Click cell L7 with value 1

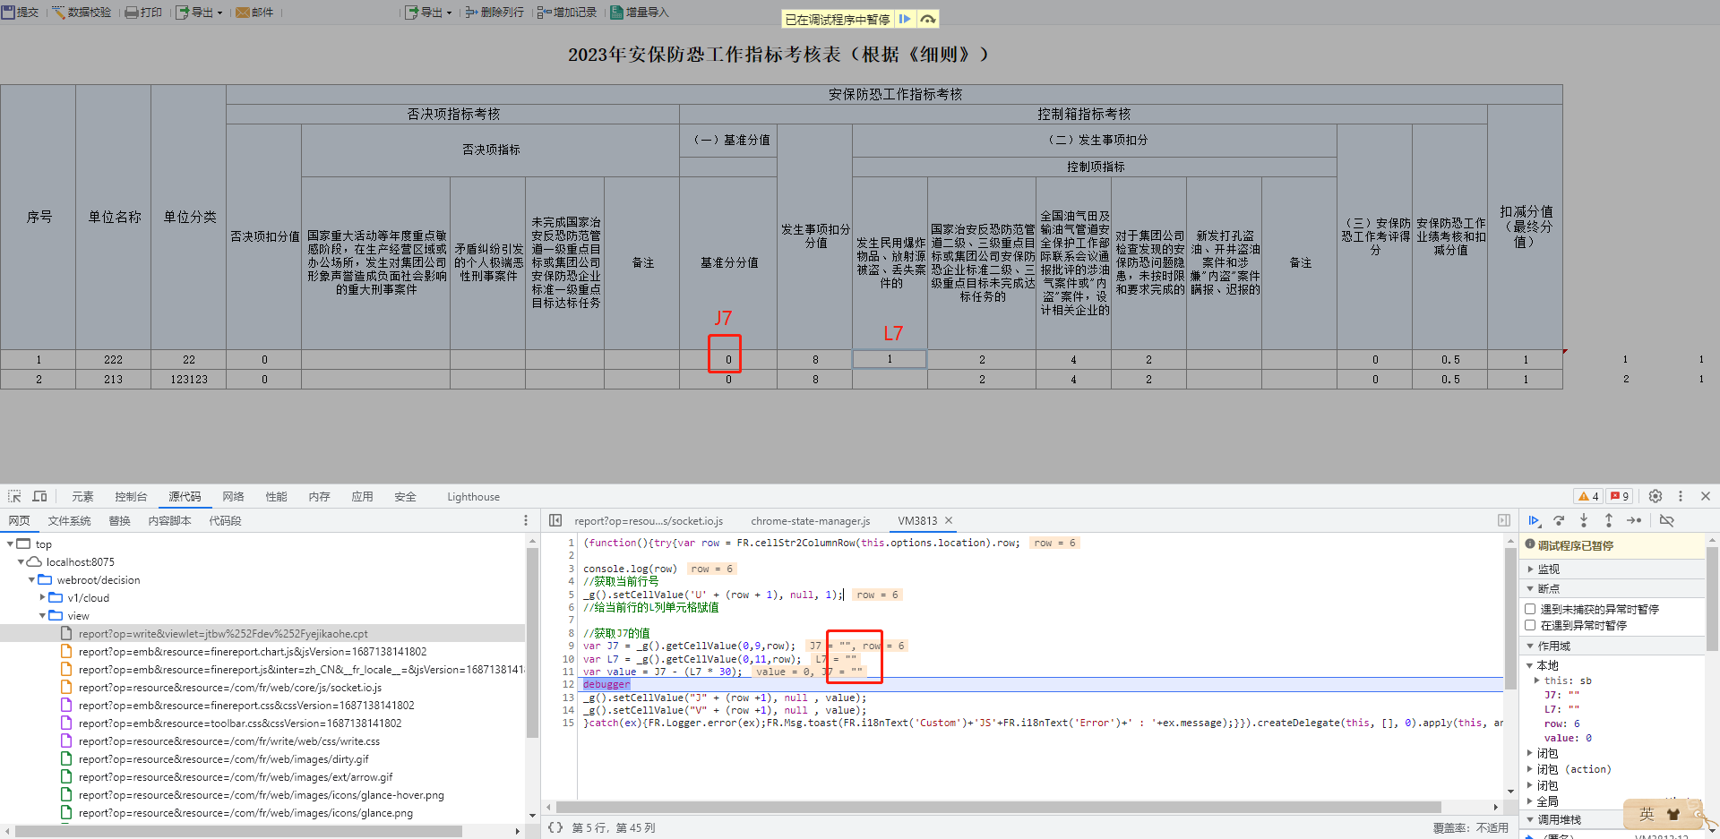pyautogui.click(x=890, y=359)
